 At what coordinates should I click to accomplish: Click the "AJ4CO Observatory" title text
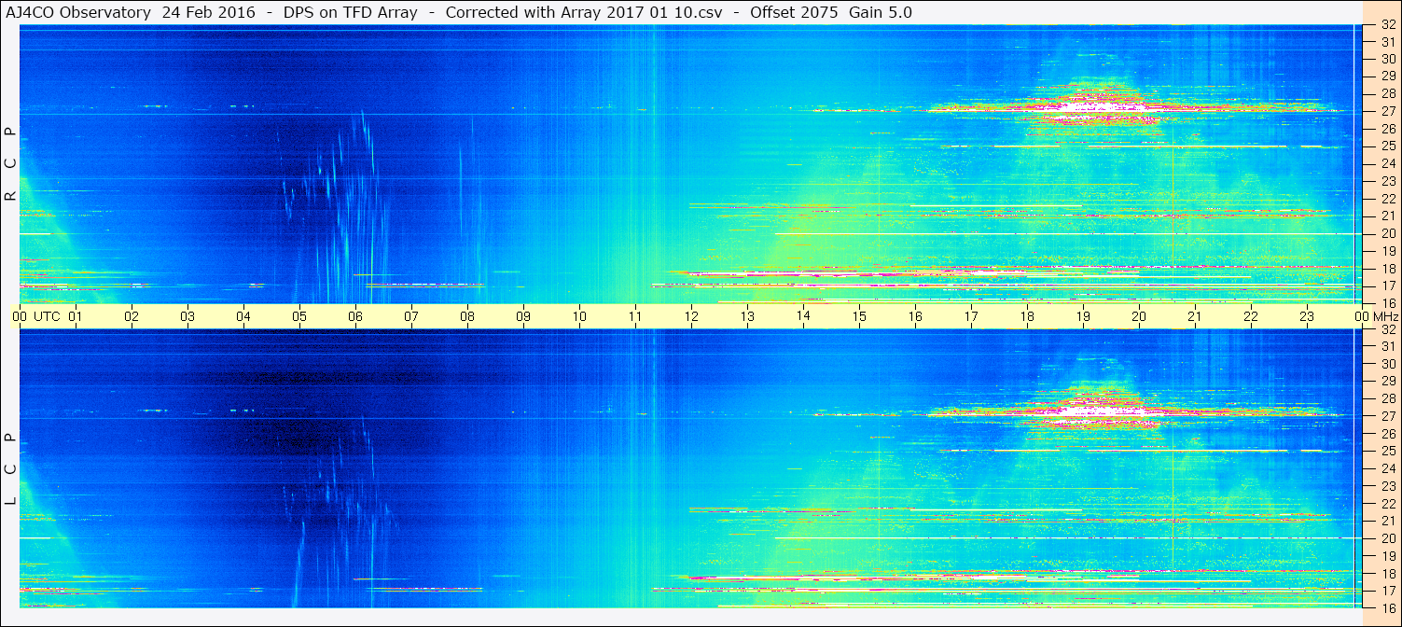pyautogui.click(x=77, y=12)
